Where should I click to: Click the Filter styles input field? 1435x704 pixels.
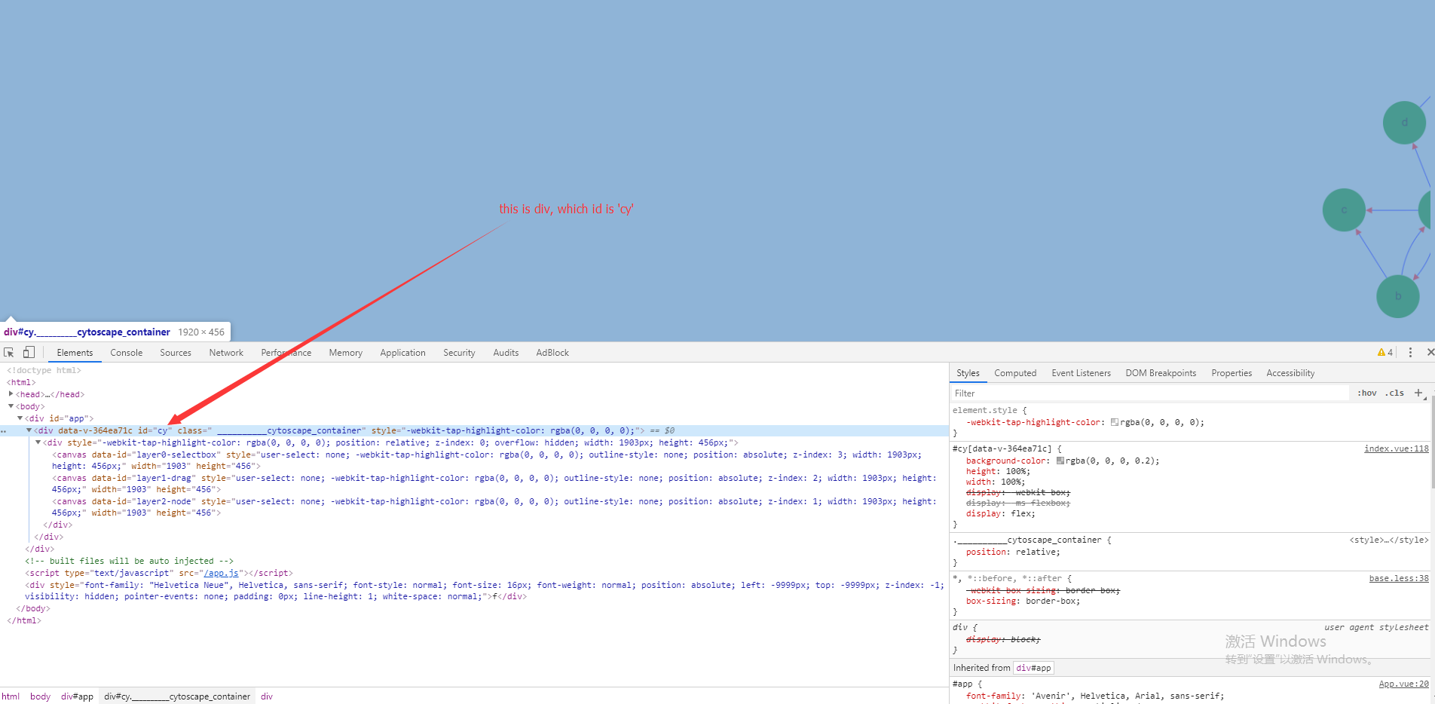tap(1055, 393)
